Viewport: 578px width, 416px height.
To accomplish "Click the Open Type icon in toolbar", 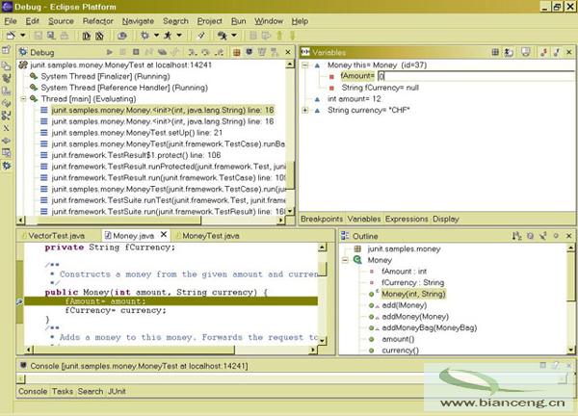I will pos(122,36).
